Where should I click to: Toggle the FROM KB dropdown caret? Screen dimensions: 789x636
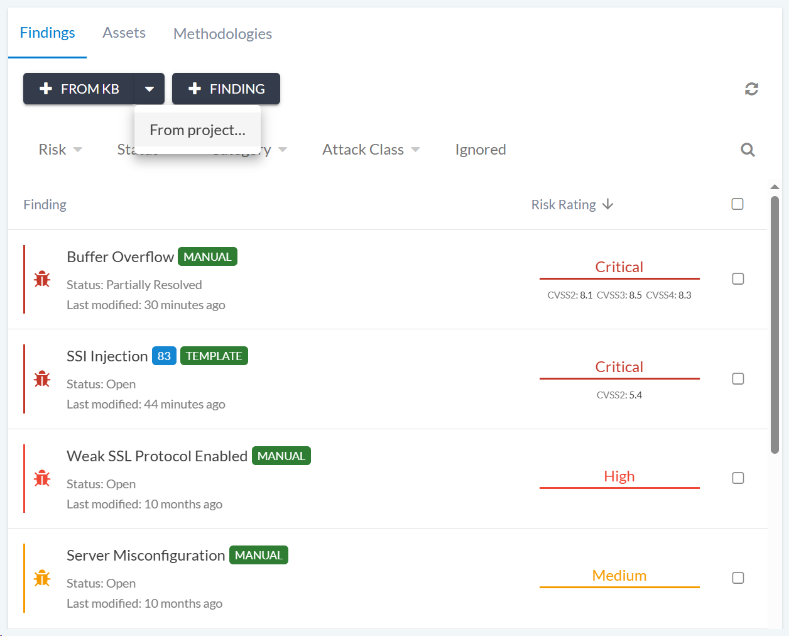pos(150,89)
